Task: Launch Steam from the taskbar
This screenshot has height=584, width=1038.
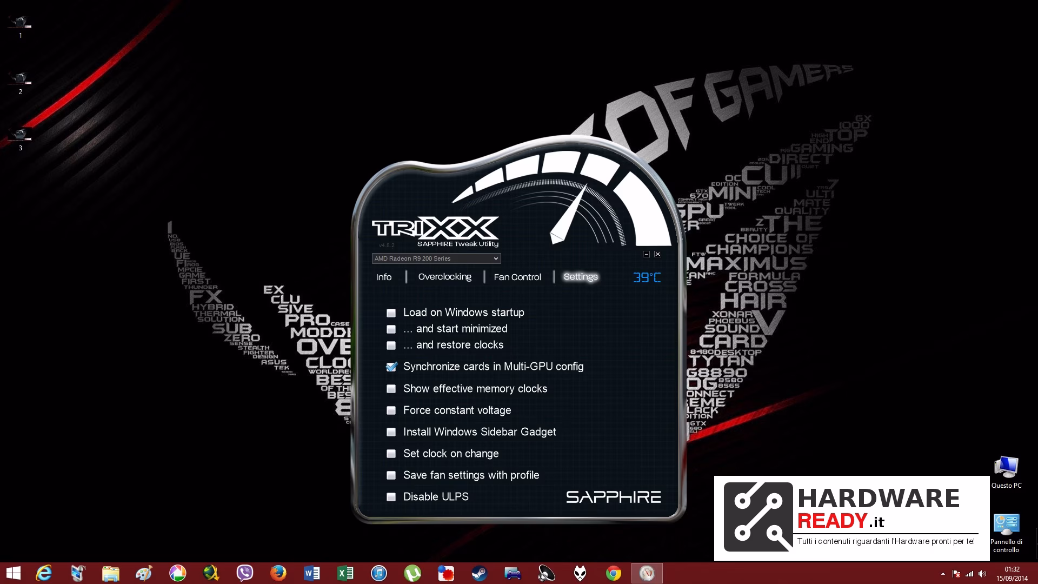Action: [x=480, y=573]
